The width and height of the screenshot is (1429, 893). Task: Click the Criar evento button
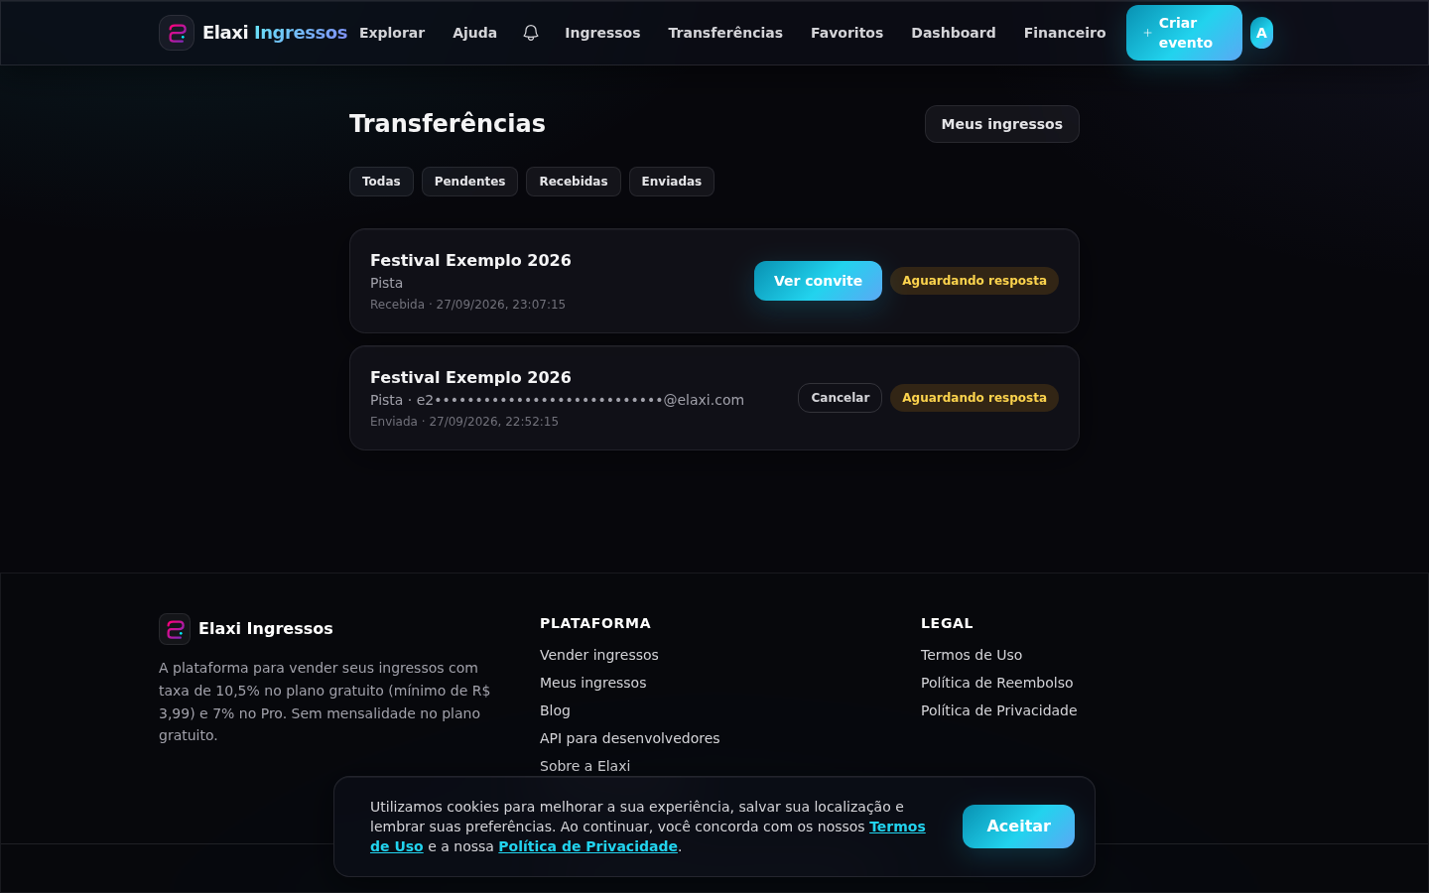1184,33
